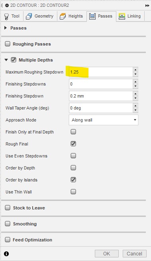
Task: Click the Linking tab icon
Action: (x=122, y=16)
